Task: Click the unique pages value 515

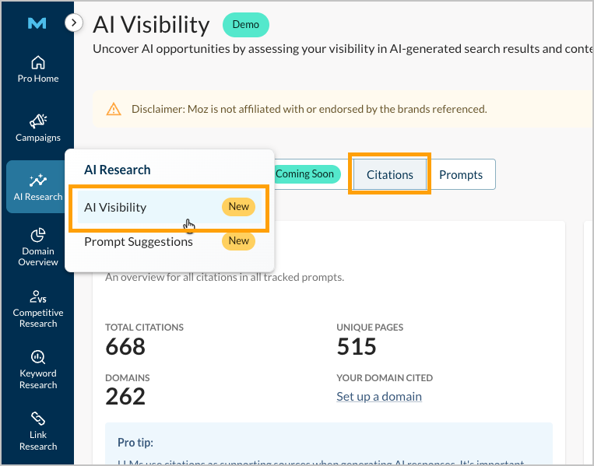Action: pyautogui.click(x=357, y=346)
